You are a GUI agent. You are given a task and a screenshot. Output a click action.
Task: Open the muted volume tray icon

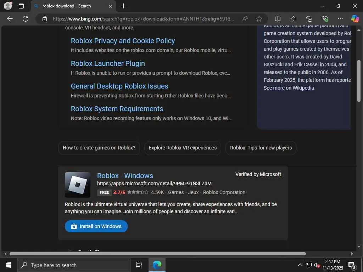coord(317,265)
